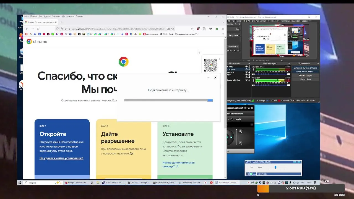Reload the page in the browser toolbar

38,29
